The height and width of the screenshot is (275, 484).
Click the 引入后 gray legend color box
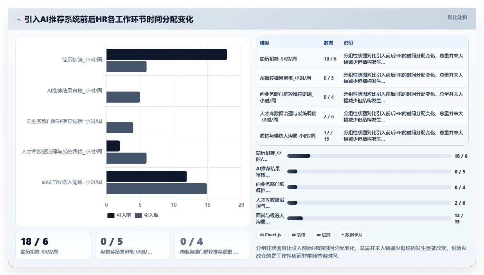[x=138, y=215]
